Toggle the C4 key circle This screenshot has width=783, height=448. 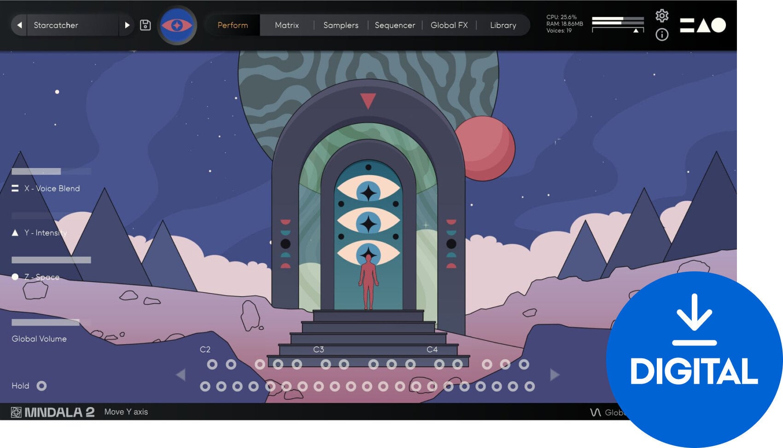coord(432,386)
